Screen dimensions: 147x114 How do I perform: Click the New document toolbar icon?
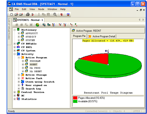point(12,14)
